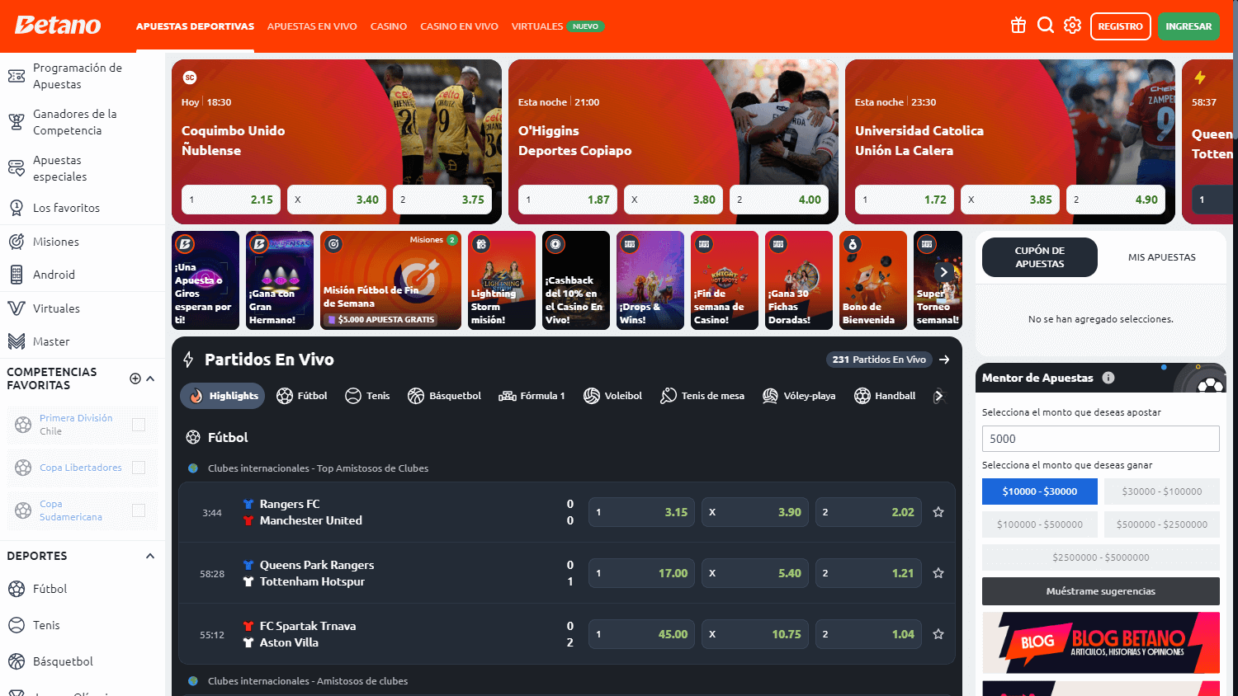Select the Fórmula 1 sport tab

click(532, 396)
